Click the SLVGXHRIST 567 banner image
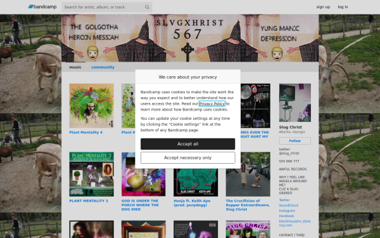 (190, 38)
